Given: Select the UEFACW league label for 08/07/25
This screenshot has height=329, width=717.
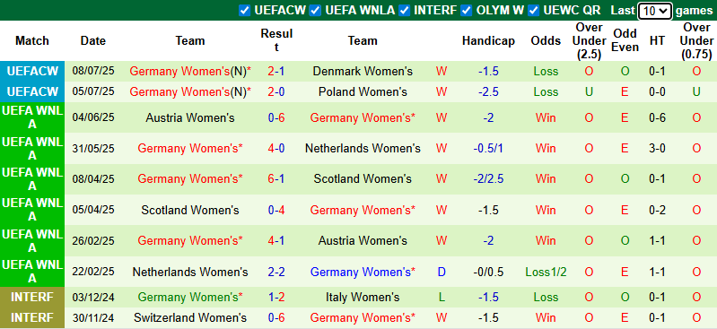Looking at the screenshot, I should click(32, 72).
